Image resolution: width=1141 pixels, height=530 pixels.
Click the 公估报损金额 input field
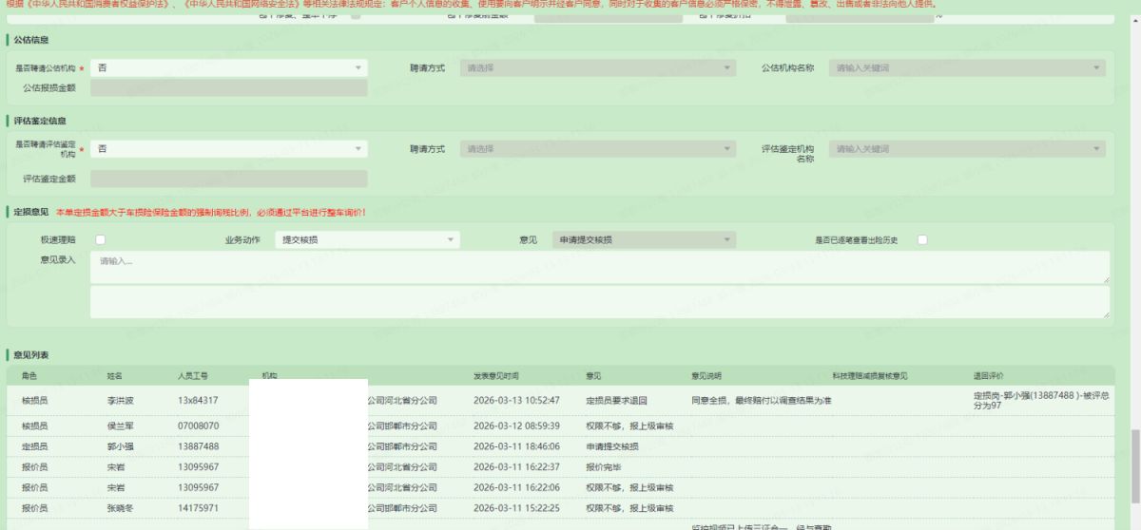point(228,88)
